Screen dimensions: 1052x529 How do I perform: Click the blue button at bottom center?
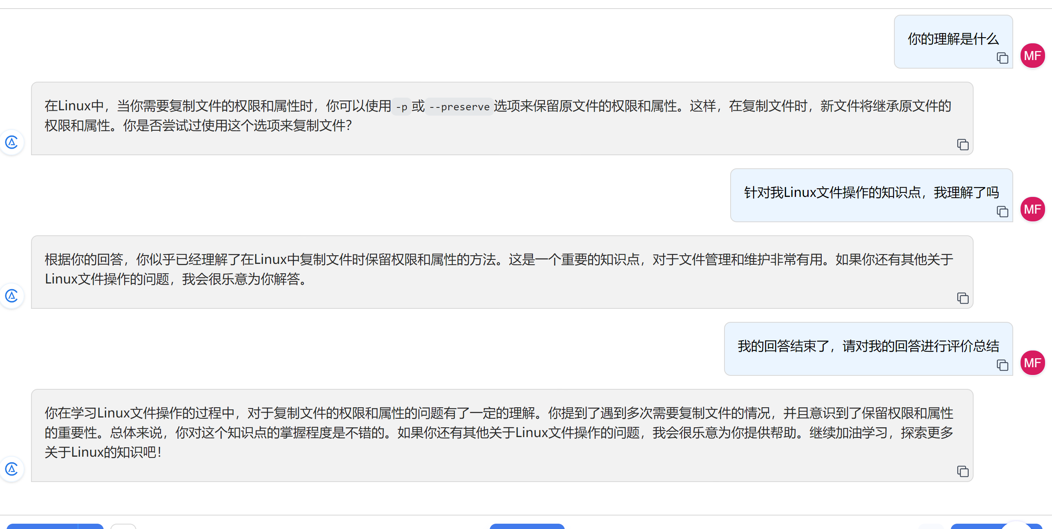pos(527,526)
